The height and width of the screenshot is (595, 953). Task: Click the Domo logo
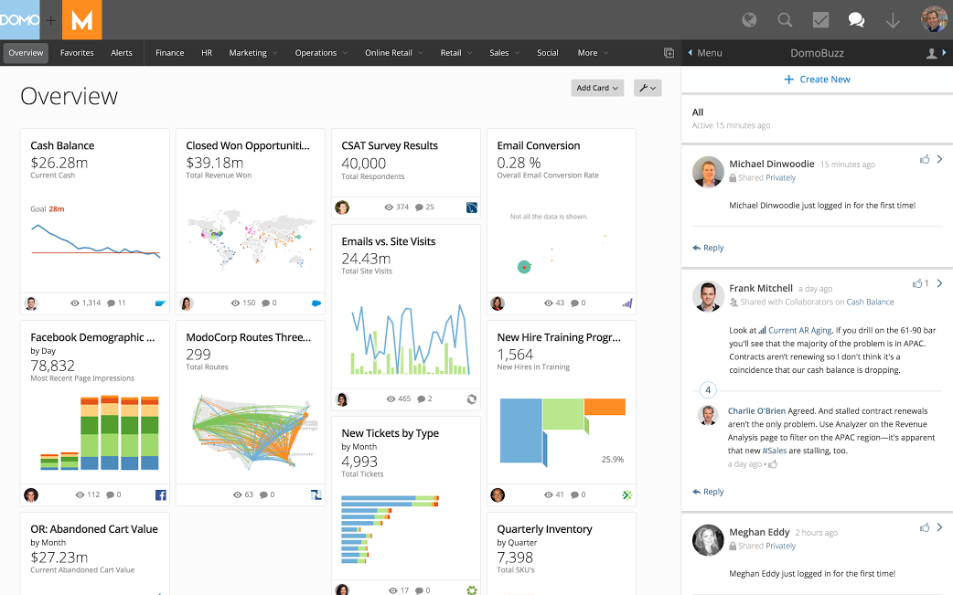point(19,20)
